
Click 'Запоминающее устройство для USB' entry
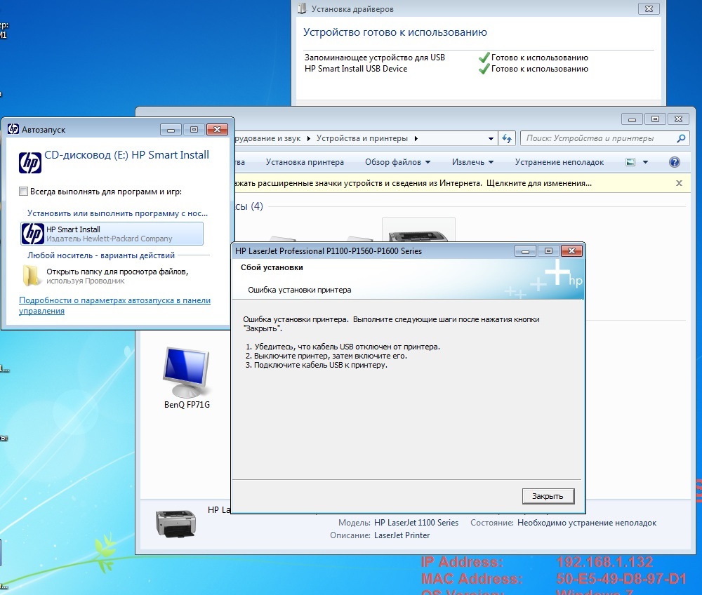pyautogui.click(x=375, y=58)
